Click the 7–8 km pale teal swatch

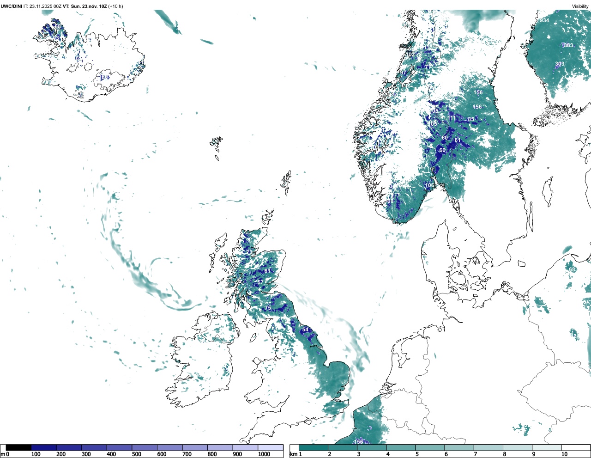488,447
